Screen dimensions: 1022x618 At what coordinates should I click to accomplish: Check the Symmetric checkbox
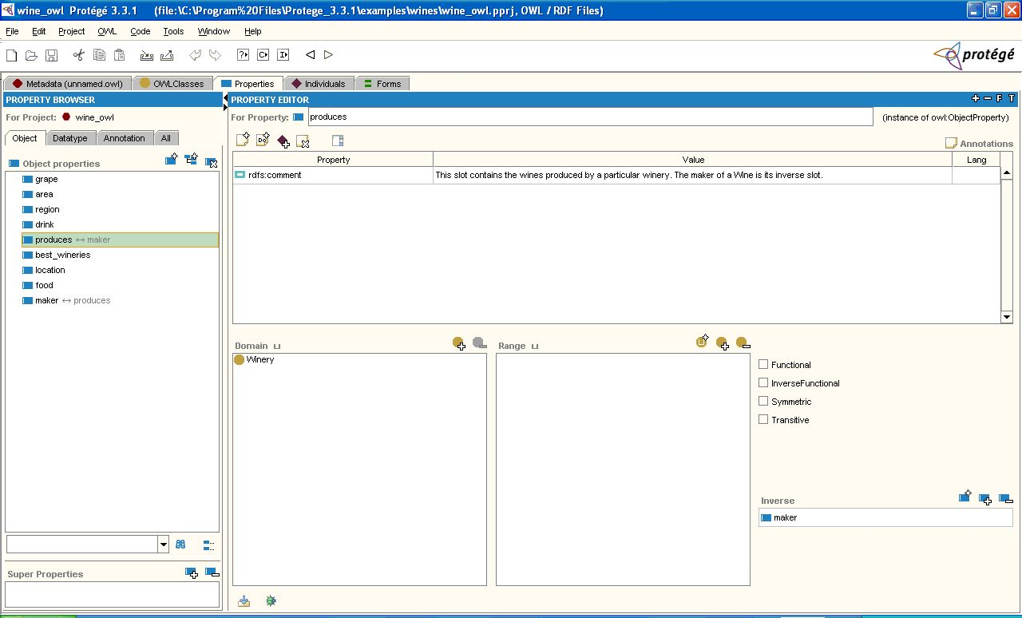point(763,401)
